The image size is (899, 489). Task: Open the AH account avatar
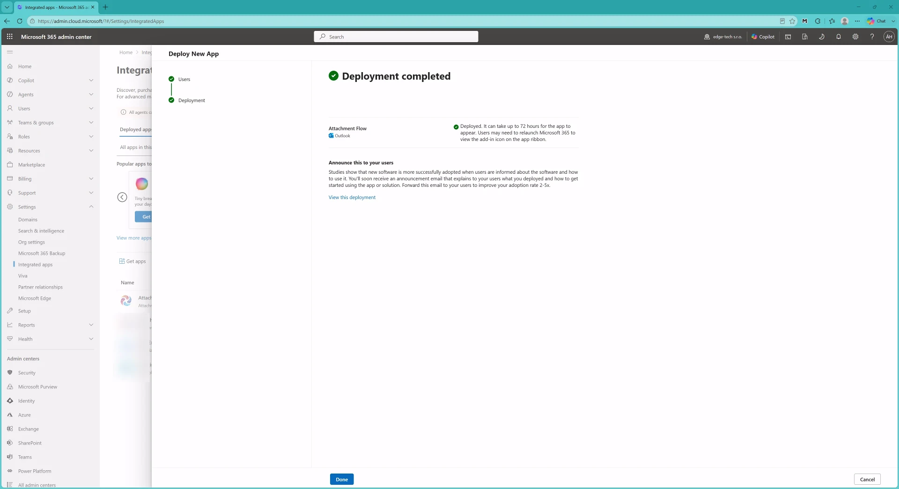889,37
